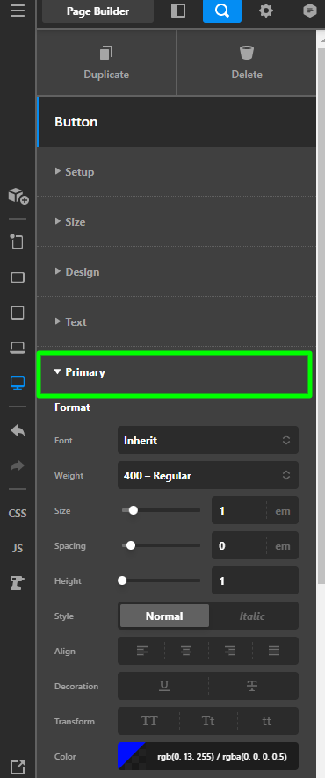This screenshot has height=778, width=325.
Task: Select the desktop monitor breakpoint icon
Action: (x=18, y=383)
